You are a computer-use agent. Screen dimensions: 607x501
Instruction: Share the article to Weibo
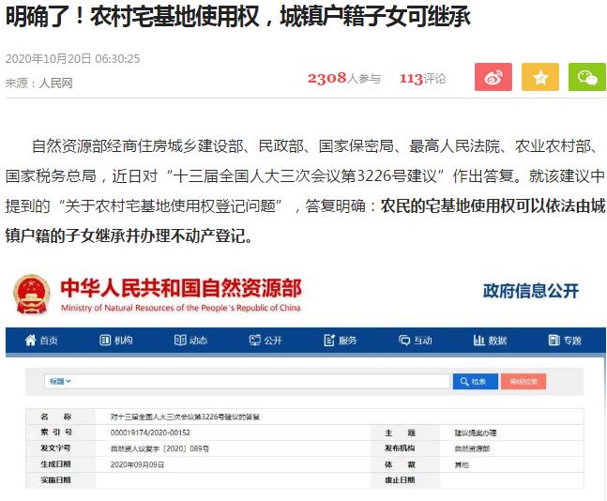click(x=493, y=78)
